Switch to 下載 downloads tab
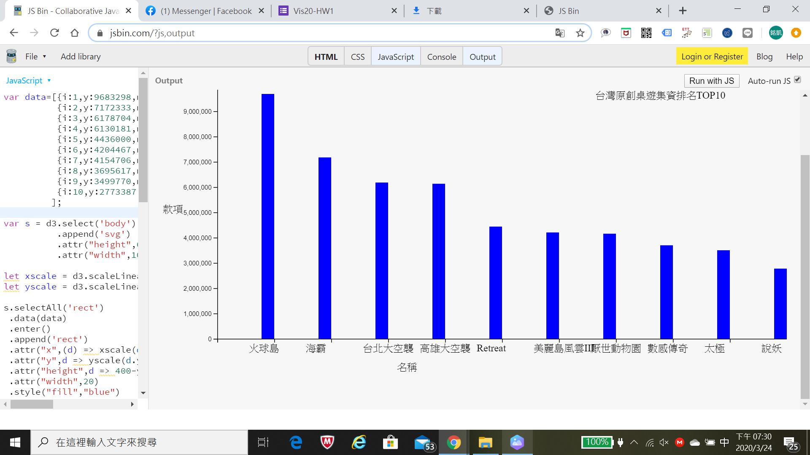Image resolution: width=810 pixels, height=455 pixels. (470, 11)
